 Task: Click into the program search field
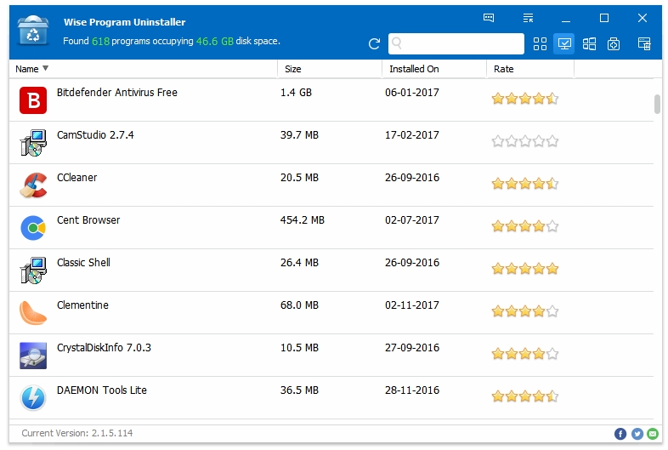pos(456,43)
